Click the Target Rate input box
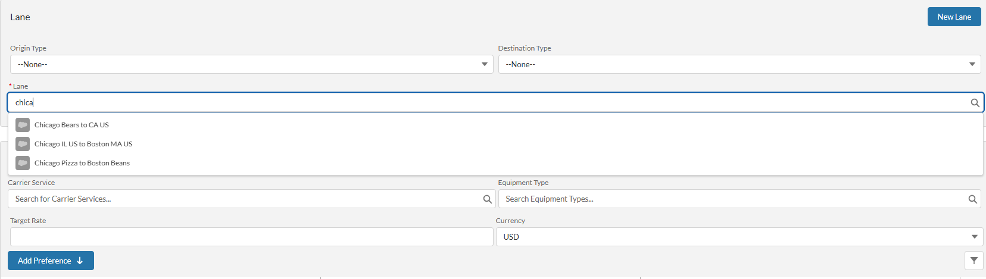This screenshot has width=986, height=279. 251,237
